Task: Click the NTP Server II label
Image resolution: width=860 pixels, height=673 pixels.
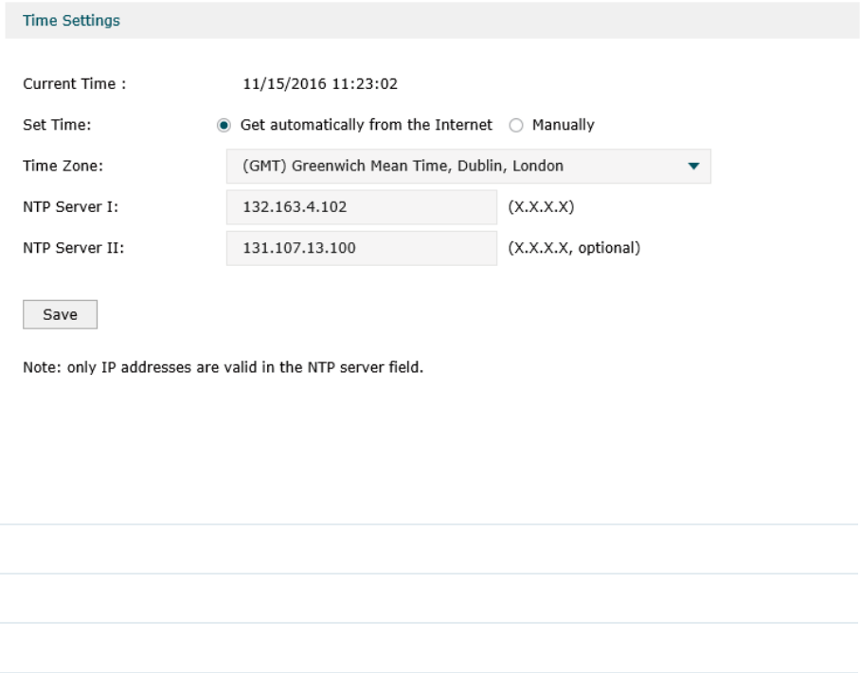Action: 74,248
